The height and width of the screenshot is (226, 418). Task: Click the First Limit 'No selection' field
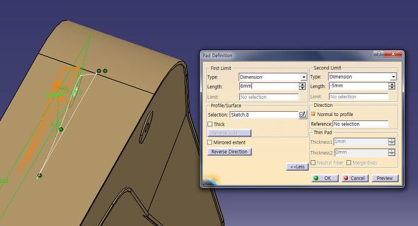coord(269,97)
